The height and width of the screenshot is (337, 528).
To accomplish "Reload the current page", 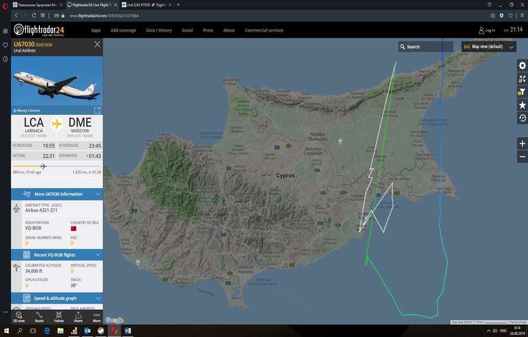I will tap(34, 15).
